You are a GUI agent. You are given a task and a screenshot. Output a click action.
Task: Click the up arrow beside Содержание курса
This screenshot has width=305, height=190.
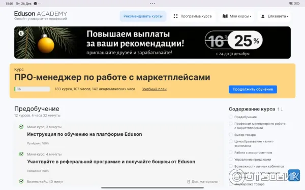pos(278,109)
